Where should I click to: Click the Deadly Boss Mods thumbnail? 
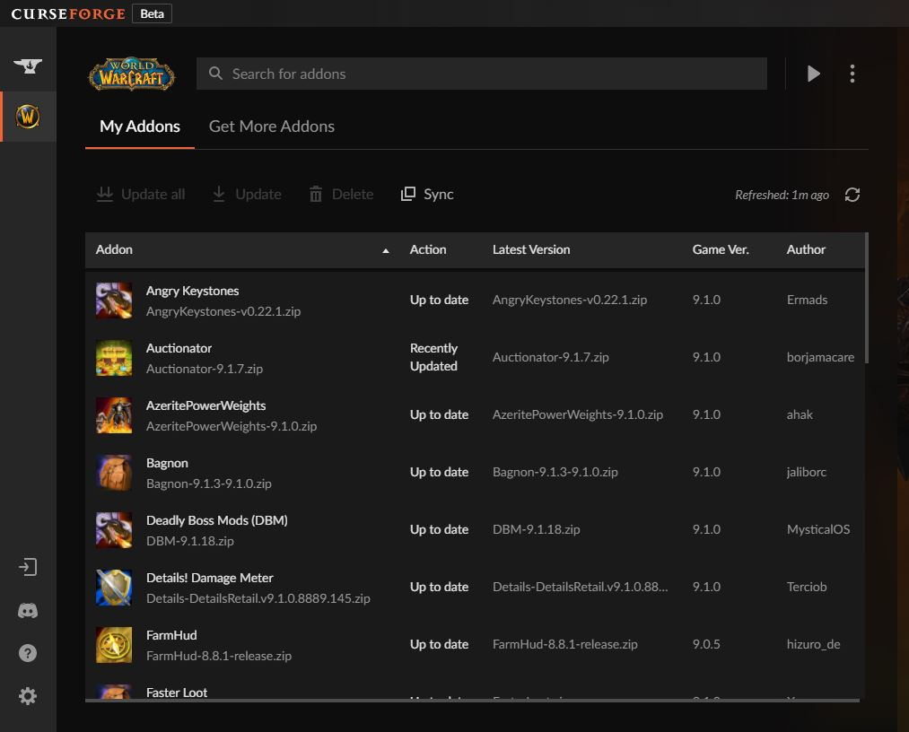pyautogui.click(x=114, y=530)
